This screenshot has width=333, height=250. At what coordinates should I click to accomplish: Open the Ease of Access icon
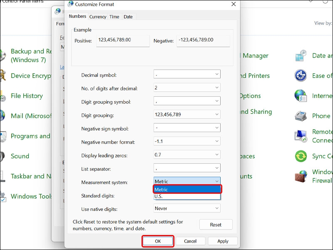point(301,76)
